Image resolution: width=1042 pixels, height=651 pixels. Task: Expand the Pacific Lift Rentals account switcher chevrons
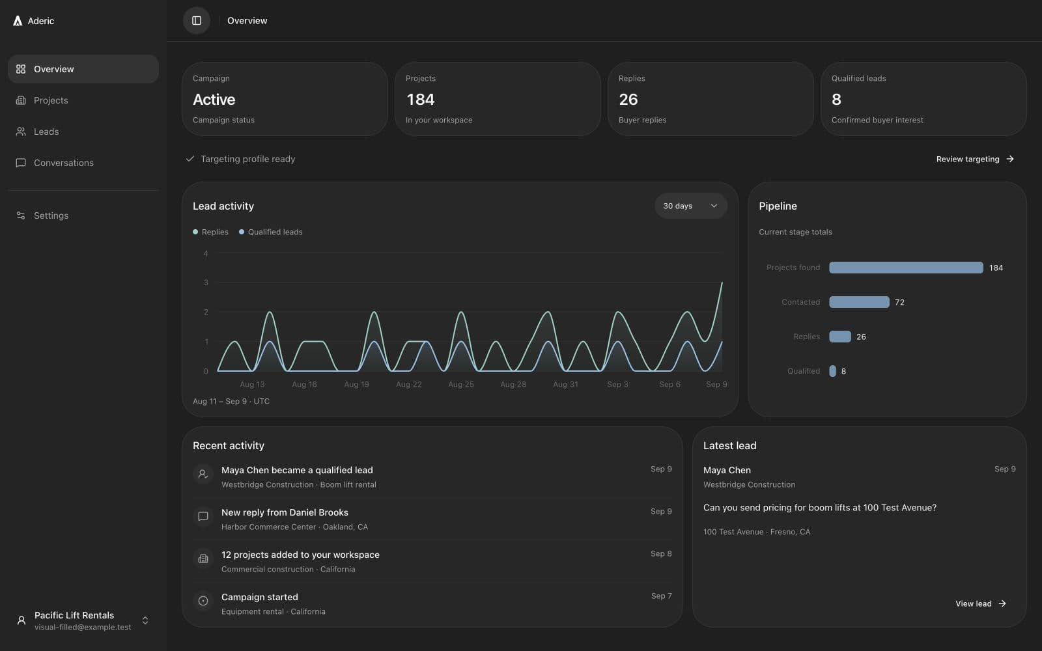pos(145,620)
